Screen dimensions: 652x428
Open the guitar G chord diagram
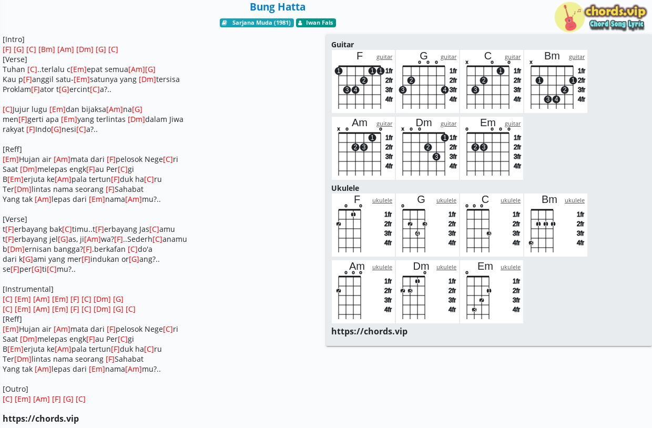coord(427,81)
